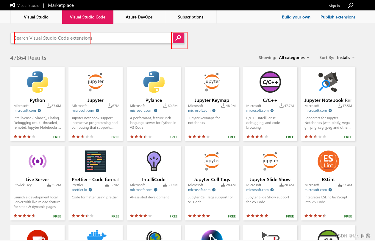Click the 87.6M install count
The image size is (375, 241).
(x=56, y=106)
